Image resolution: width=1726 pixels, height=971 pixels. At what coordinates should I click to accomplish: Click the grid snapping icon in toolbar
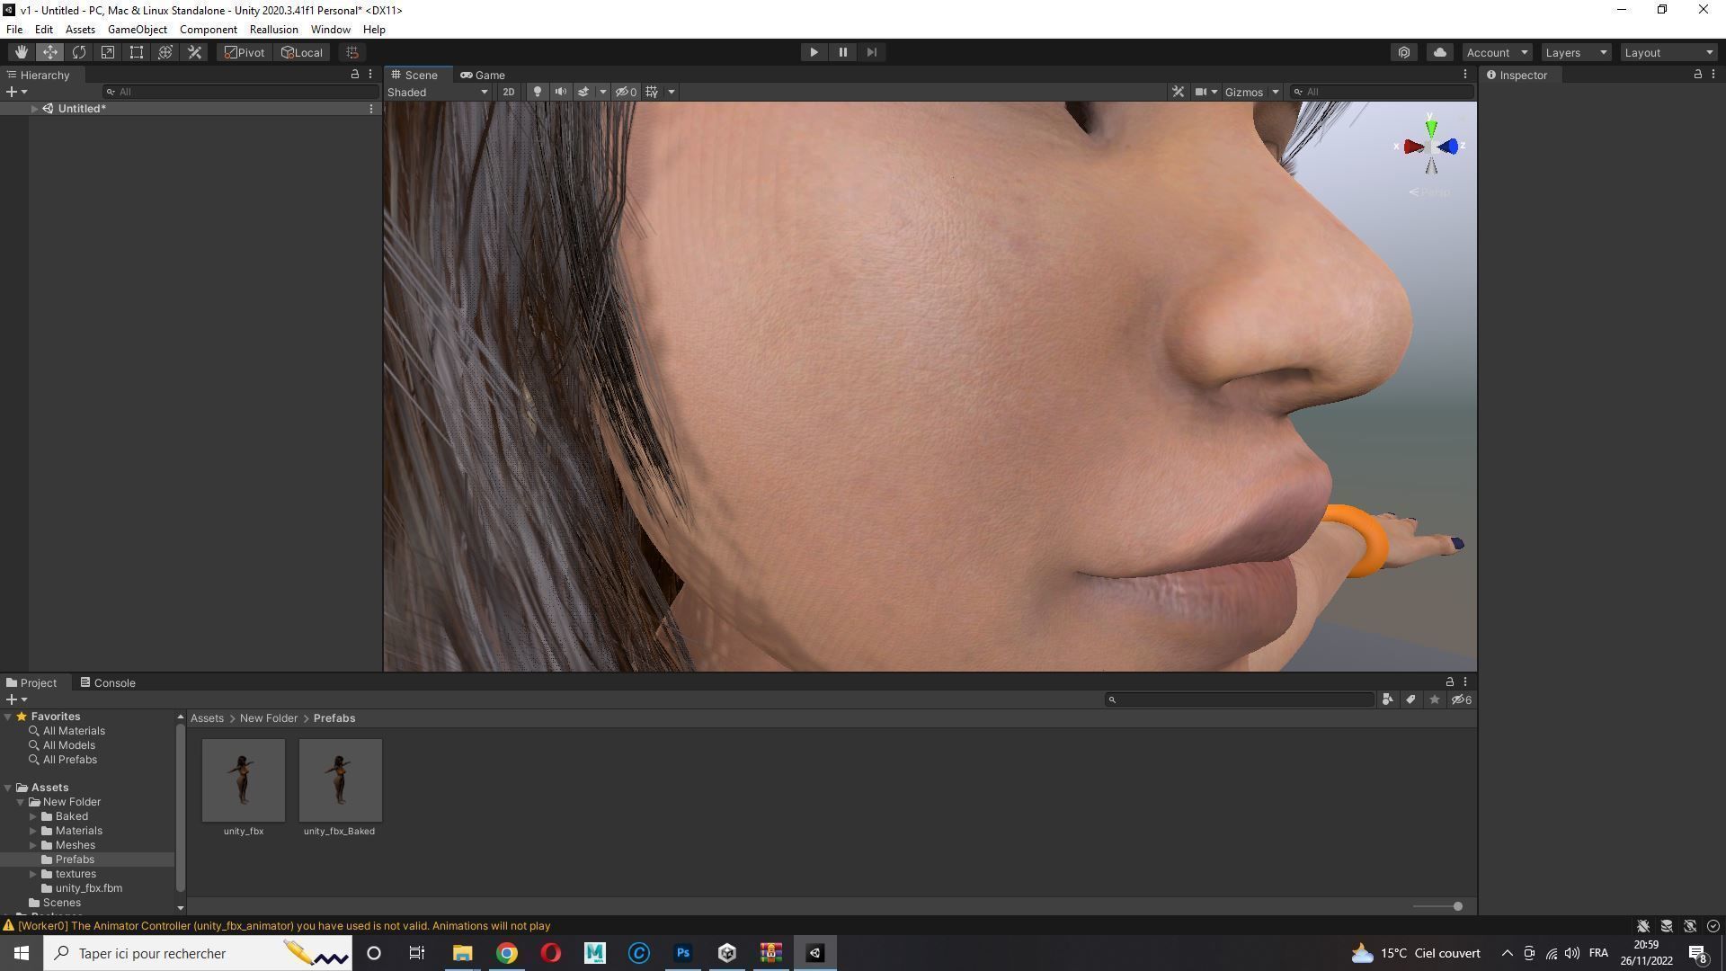click(x=352, y=52)
